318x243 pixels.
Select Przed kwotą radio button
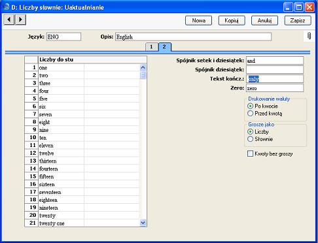point(250,114)
